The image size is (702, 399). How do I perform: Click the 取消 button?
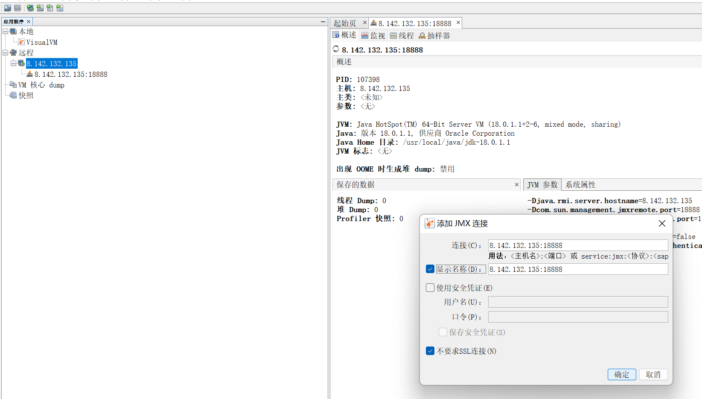(x=653, y=374)
